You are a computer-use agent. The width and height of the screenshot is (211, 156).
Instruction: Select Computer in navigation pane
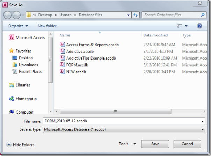point(21,112)
